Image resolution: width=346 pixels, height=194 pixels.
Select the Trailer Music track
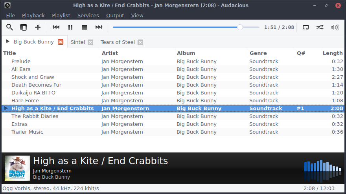27,132
